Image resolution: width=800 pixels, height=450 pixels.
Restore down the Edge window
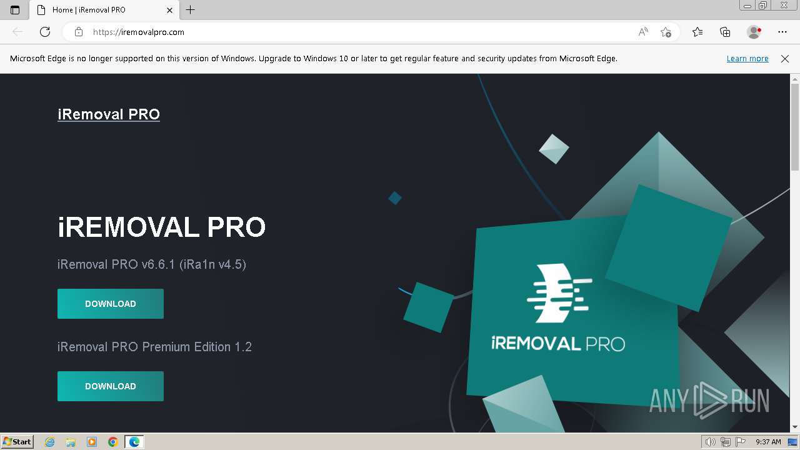click(x=763, y=6)
